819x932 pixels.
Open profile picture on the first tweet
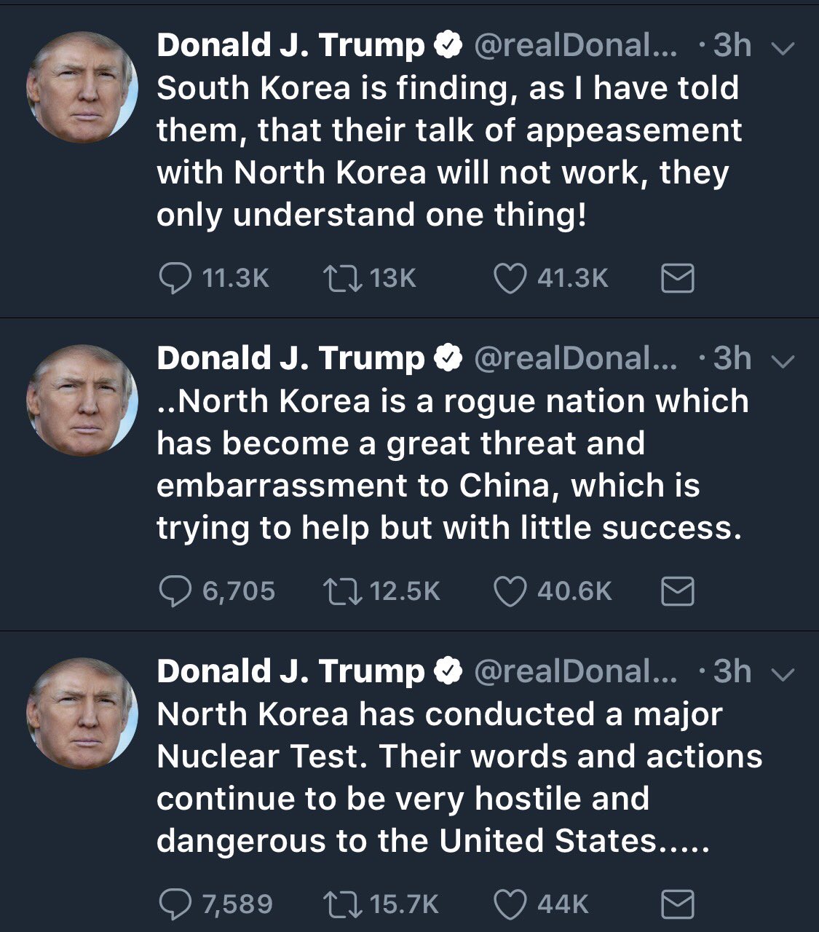click(82, 87)
